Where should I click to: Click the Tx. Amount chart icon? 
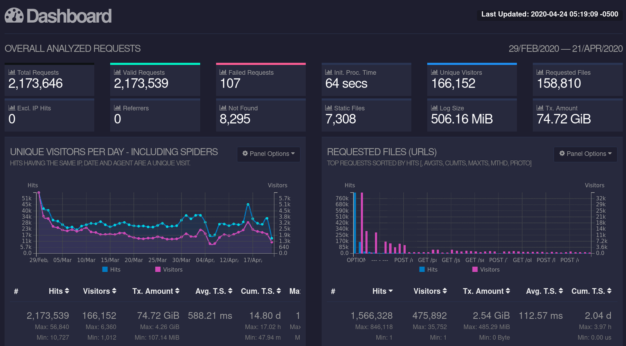[540, 108]
